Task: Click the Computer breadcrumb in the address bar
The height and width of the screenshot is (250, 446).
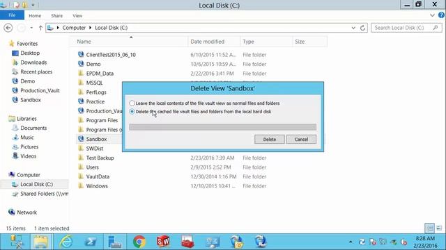Action: coord(74,28)
